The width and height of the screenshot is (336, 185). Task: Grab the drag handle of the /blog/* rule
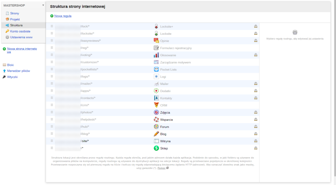click(x=52, y=134)
